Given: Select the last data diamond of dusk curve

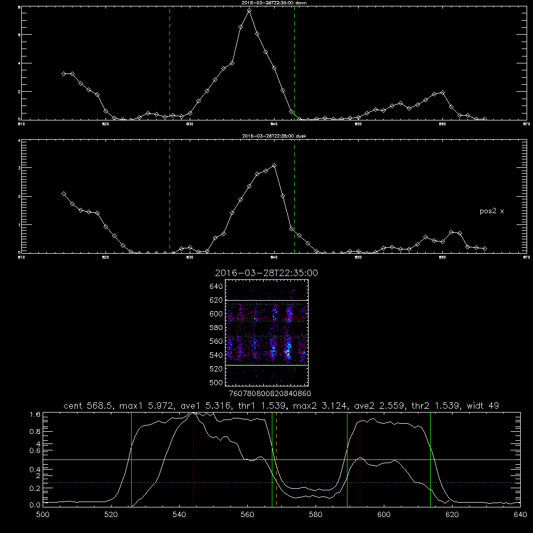Looking at the screenshot, I should (x=484, y=249).
